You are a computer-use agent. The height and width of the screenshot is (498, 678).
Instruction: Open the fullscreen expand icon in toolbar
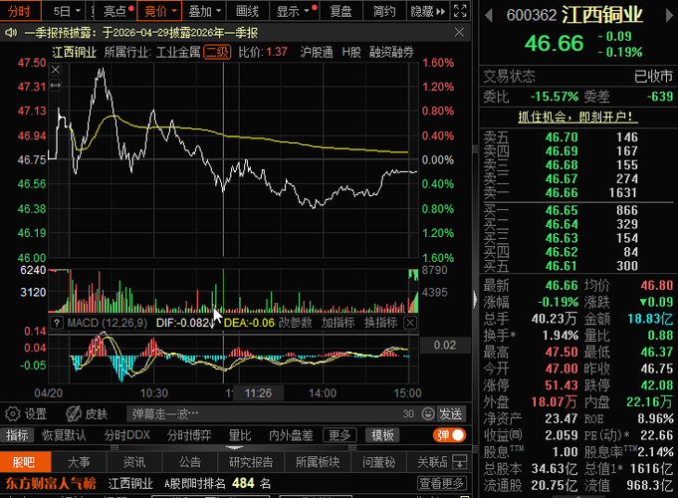[460, 11]
